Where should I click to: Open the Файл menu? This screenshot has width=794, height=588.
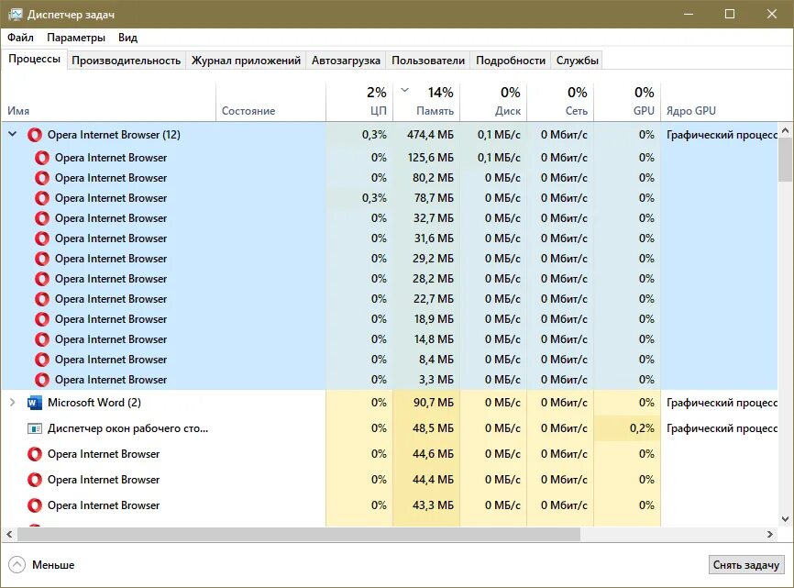coord(22,38)
